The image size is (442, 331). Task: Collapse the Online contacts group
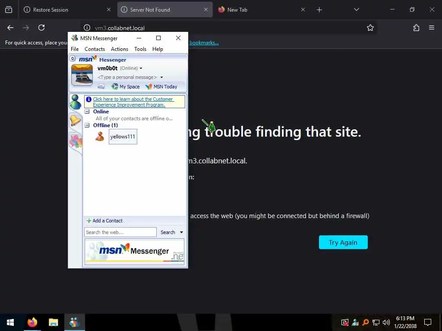(87, 112)
